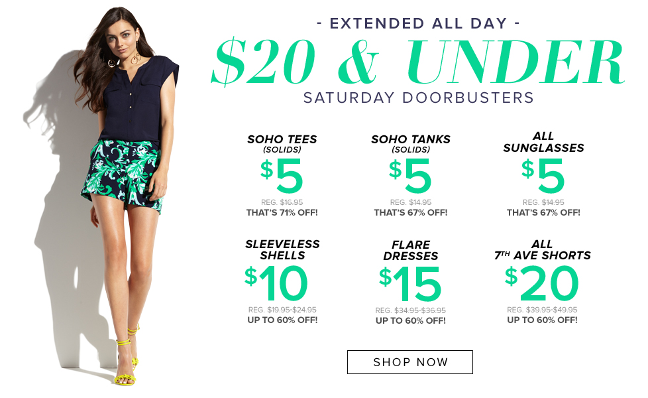Click the $20 & UNDER headline
This screenshot has width=648, height=398.
417,62
